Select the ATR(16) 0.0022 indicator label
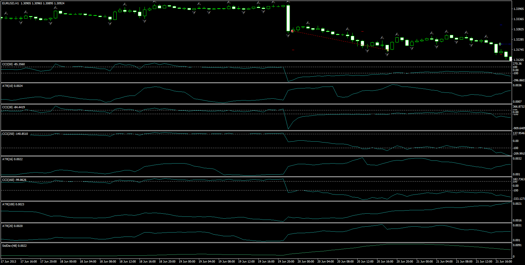 pos(12,159)
